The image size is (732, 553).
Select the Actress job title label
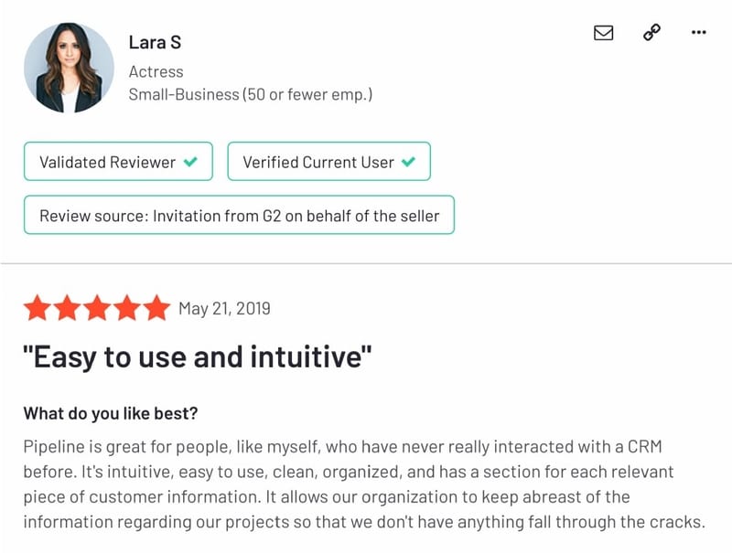coord(156,70)
